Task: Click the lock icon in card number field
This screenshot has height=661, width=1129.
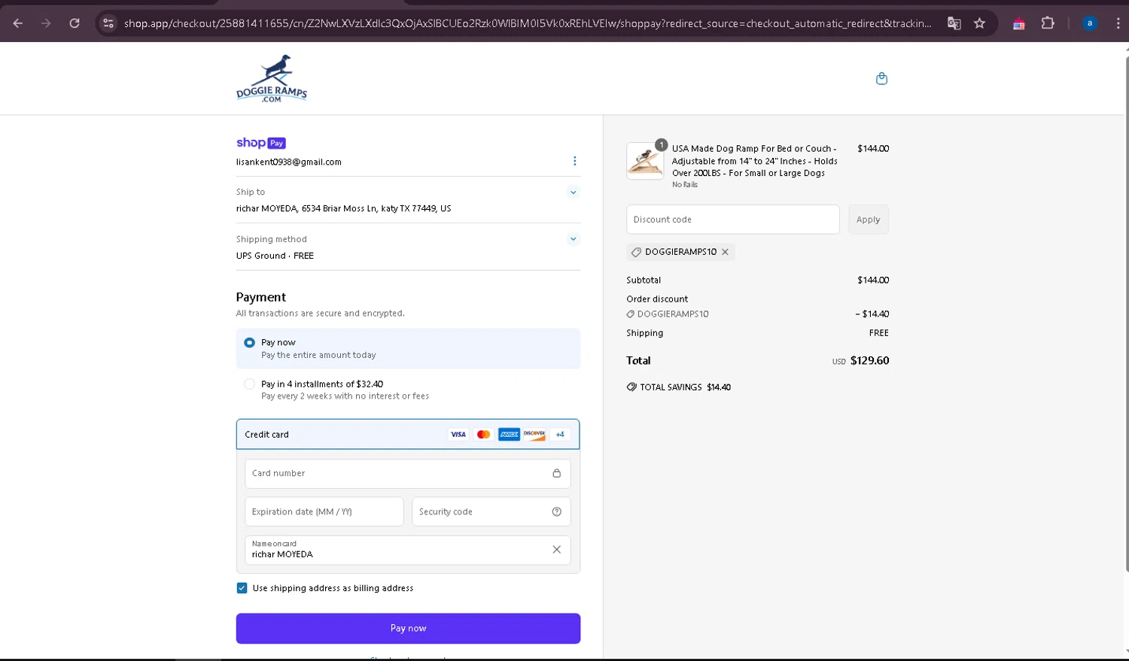Action: (x=556, y=473)
